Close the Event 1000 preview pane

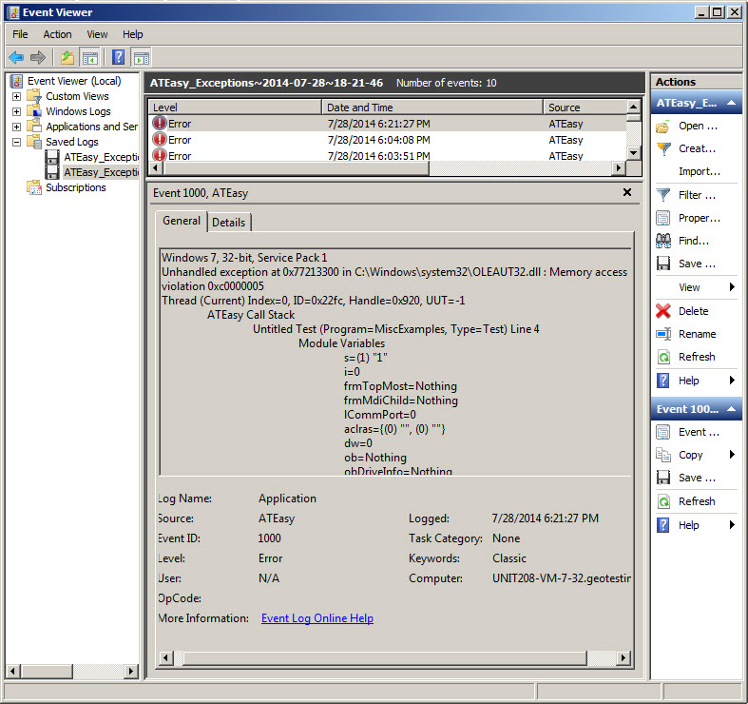(626, 192)
